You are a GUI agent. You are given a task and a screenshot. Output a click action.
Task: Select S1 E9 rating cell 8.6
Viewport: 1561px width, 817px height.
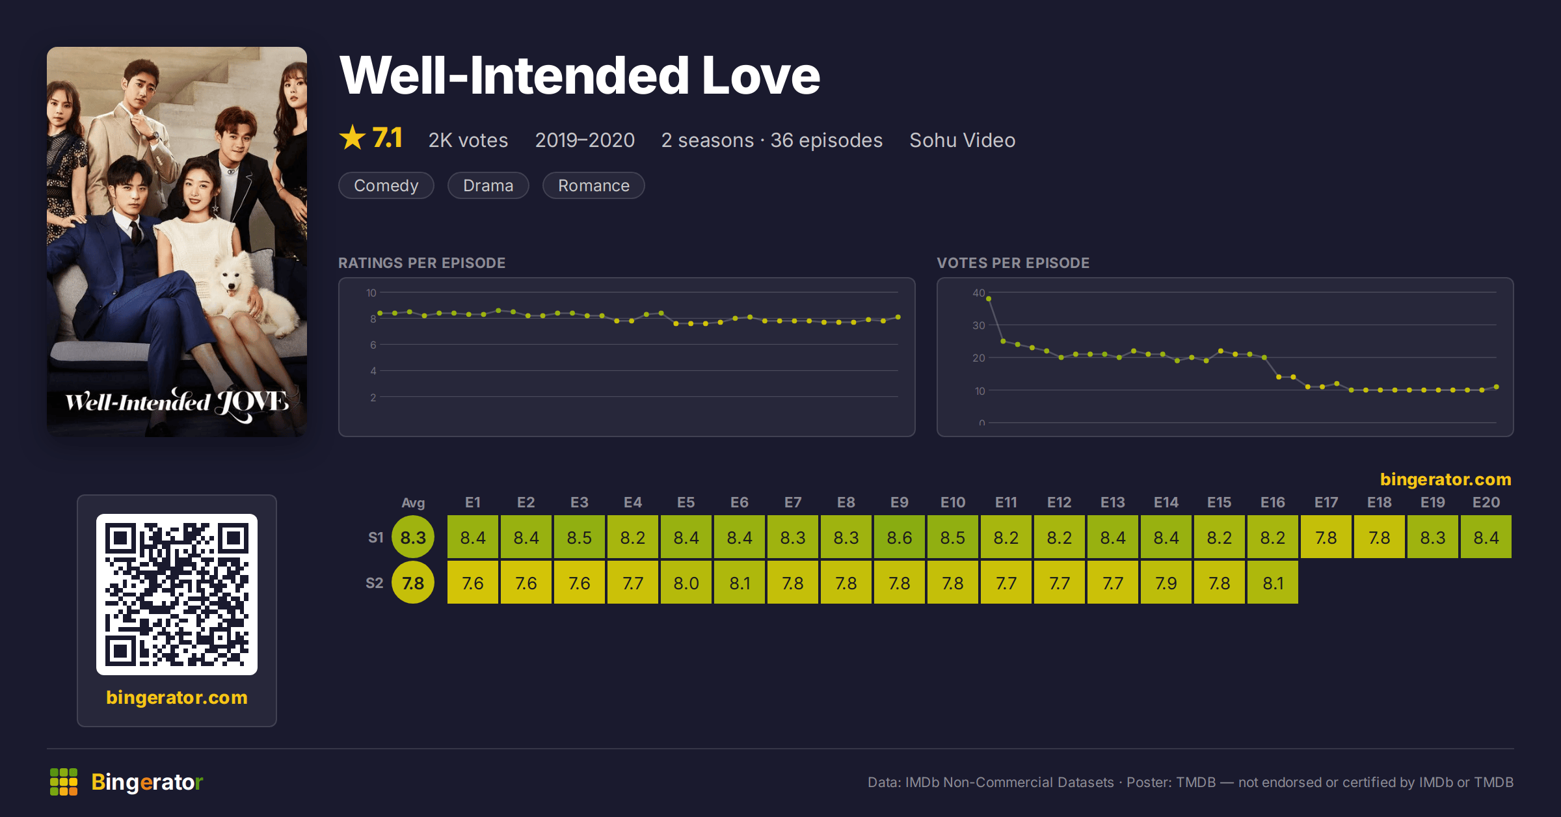900,537
